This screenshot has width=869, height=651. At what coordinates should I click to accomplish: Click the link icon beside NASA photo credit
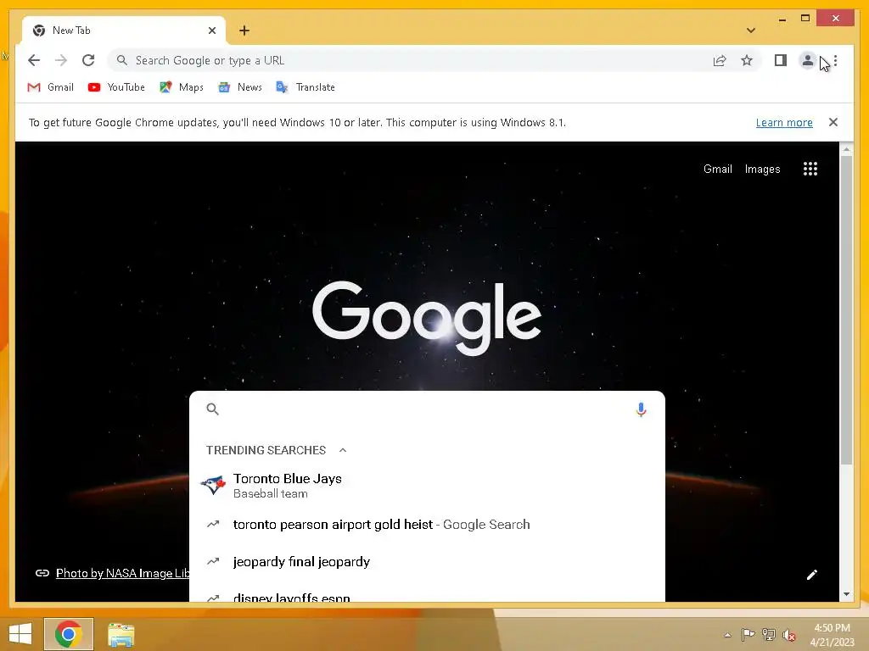click(x=42, y=573)
